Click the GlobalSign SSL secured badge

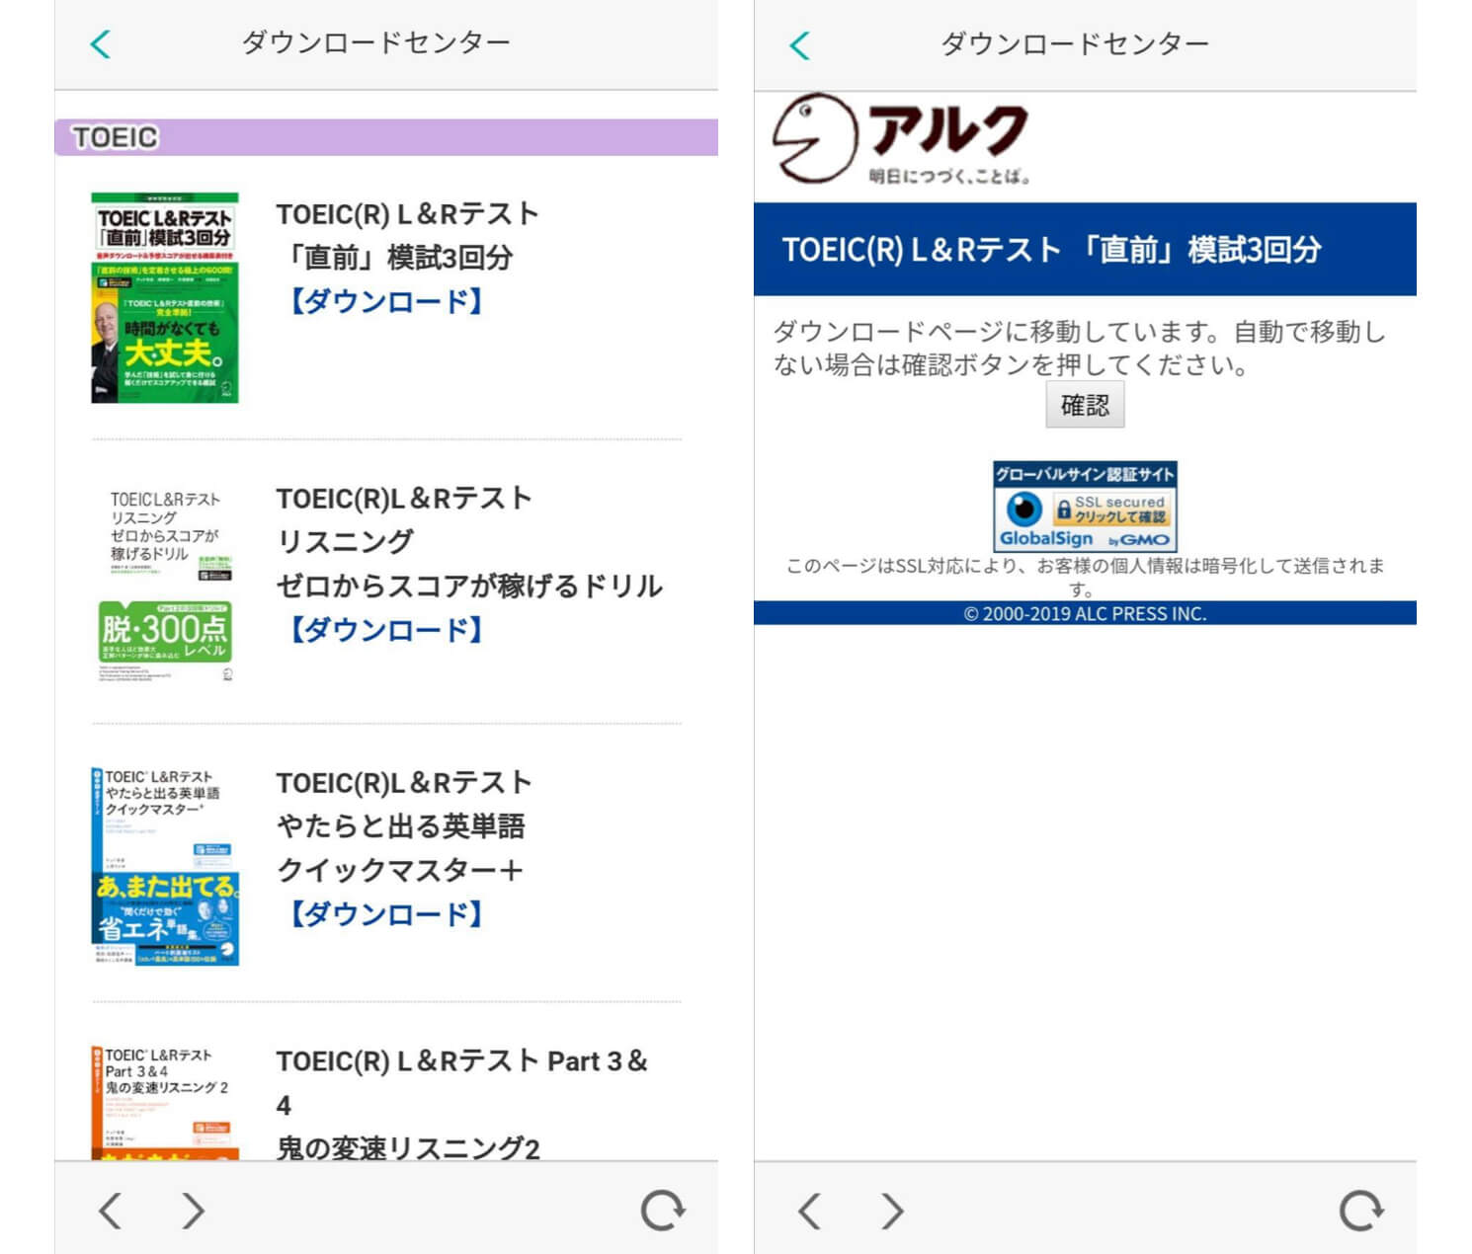(1085, 507)
